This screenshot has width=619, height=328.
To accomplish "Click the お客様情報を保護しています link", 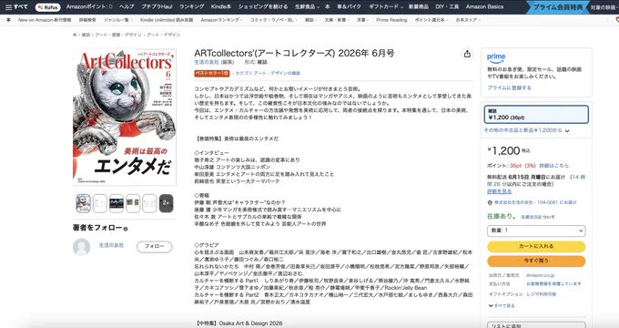I will click(x=553, y=283).
